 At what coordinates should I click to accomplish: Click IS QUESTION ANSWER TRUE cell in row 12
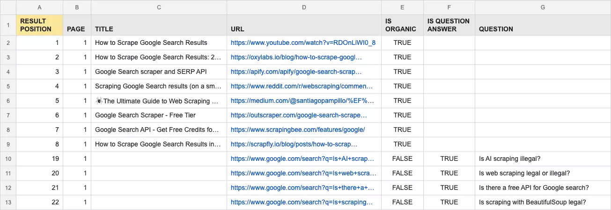[x=449, y=188]
